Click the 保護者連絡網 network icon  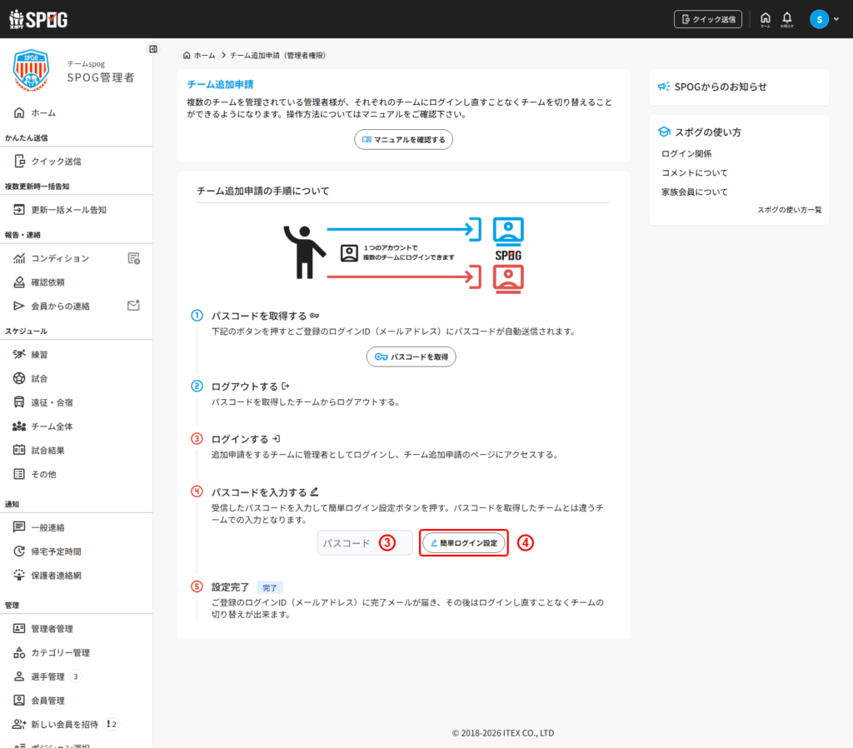click(19, 575)
